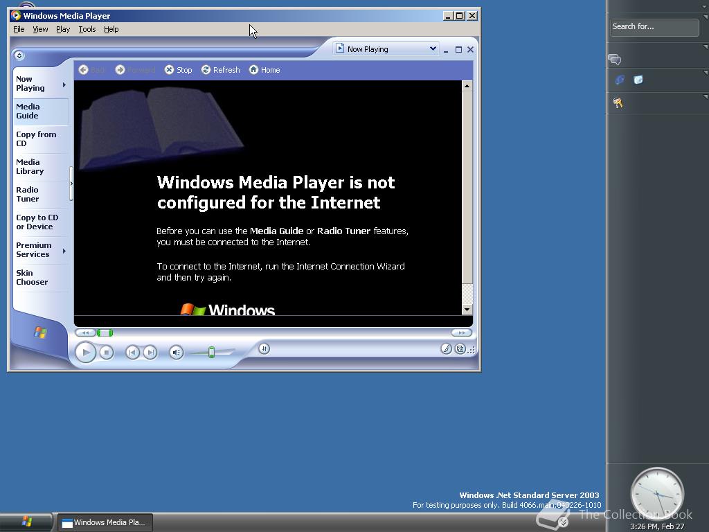Skip to the previous track
The image size is (709, 532).
pyautogui.click(x=132, y=353)
